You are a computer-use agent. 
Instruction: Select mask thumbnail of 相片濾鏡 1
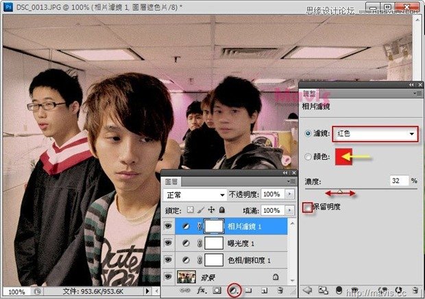point(214,226)
